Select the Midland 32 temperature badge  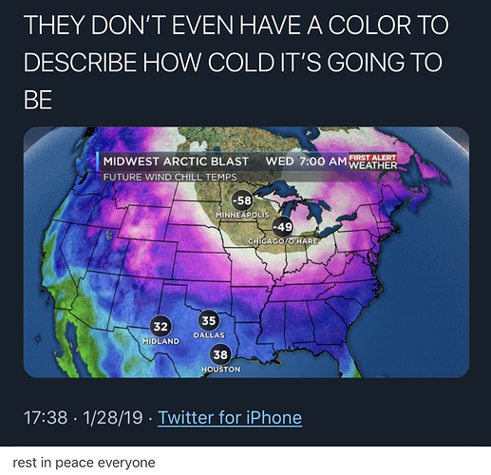click(161, 326)
